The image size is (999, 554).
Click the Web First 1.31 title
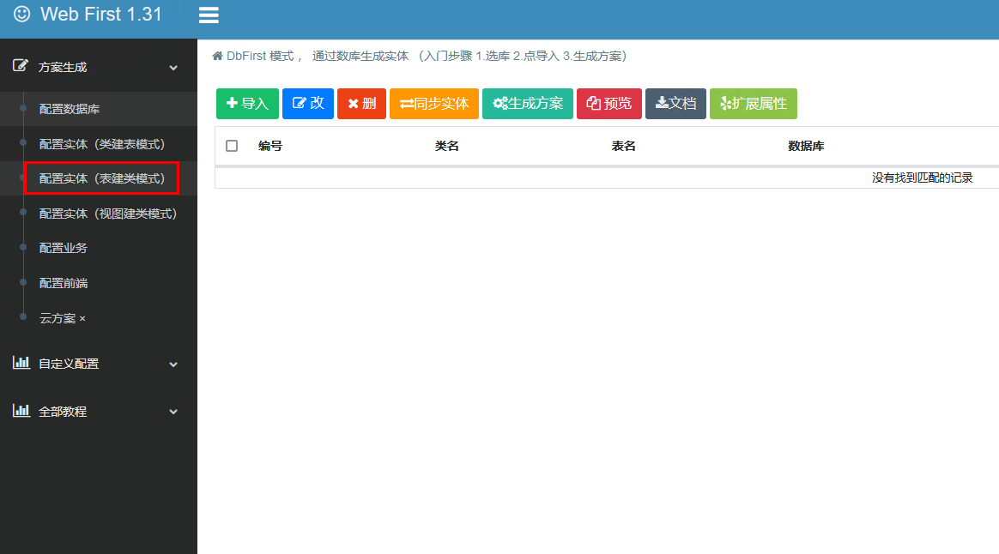[101, 14]
